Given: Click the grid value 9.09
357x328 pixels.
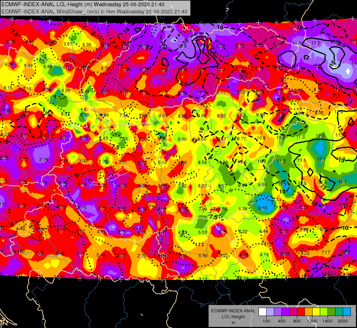Looking at the screenshot, I should click(x=182, y=139).
